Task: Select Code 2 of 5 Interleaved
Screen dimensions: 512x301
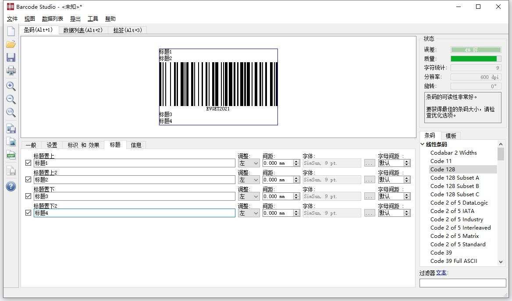Action: pos(460,227)
